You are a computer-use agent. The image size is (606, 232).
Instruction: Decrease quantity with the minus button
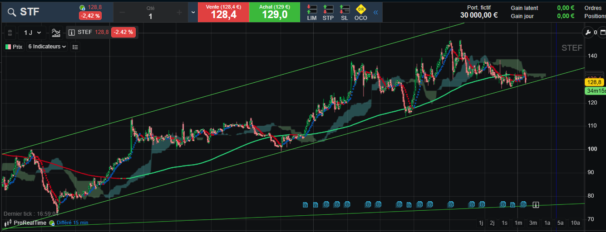tap(123, 12)
